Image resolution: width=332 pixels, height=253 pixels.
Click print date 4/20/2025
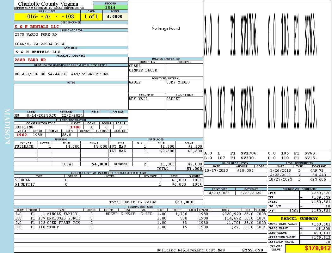(219, 193)
